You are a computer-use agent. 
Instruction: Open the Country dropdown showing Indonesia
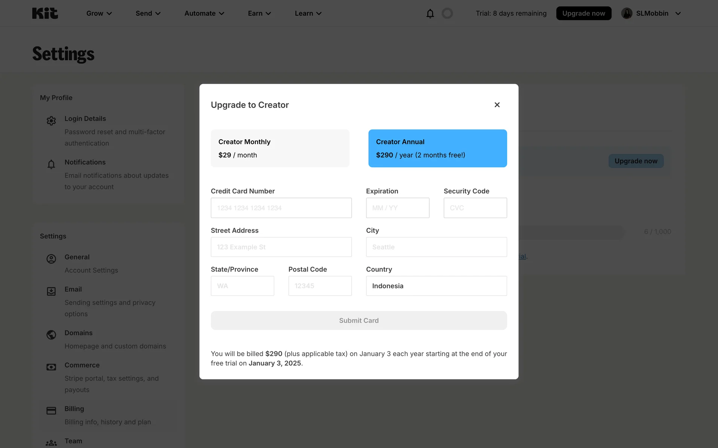[x=436, y=286]
